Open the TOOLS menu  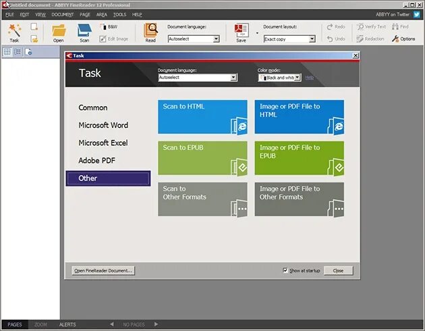click(x=120, y=15)
